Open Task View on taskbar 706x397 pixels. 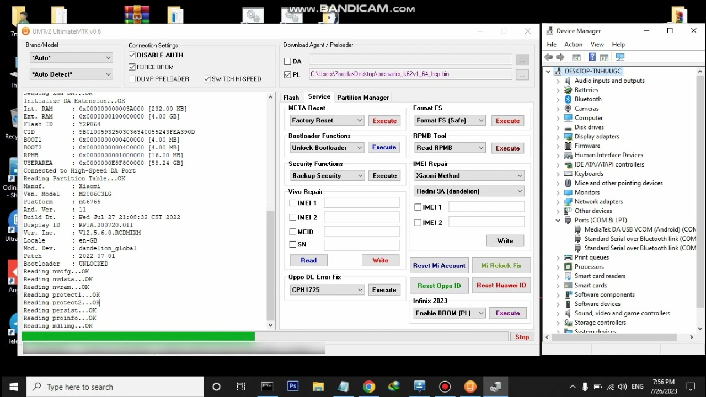pyautogui.click(x=241, y=387)
